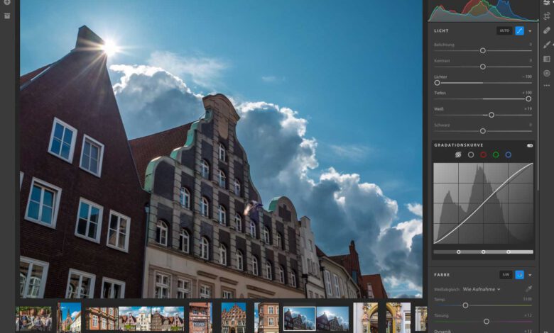Click the FARBE section header
The height and width of the screenshot is (333, 554).
442,275
